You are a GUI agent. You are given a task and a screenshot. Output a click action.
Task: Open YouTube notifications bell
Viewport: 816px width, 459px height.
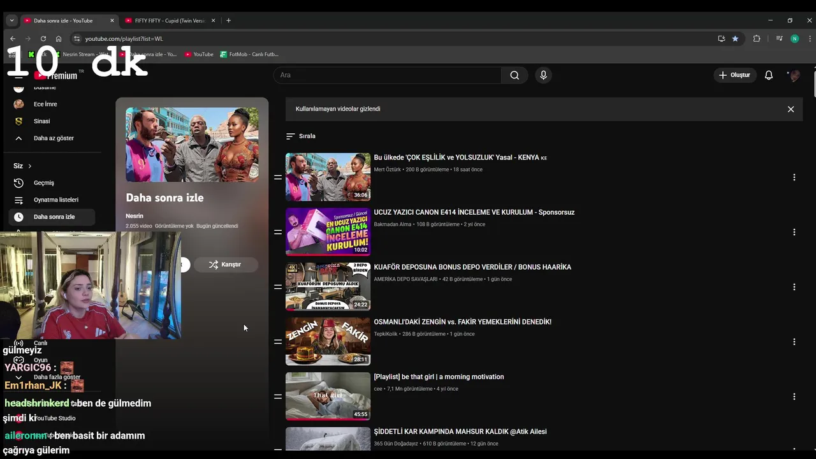769,75
